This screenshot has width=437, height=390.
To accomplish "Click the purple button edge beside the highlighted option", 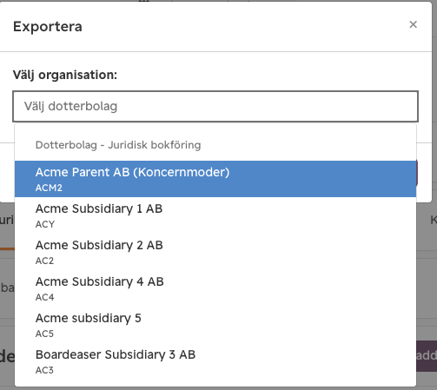I will pyautogui.click(x=417, y=173).
